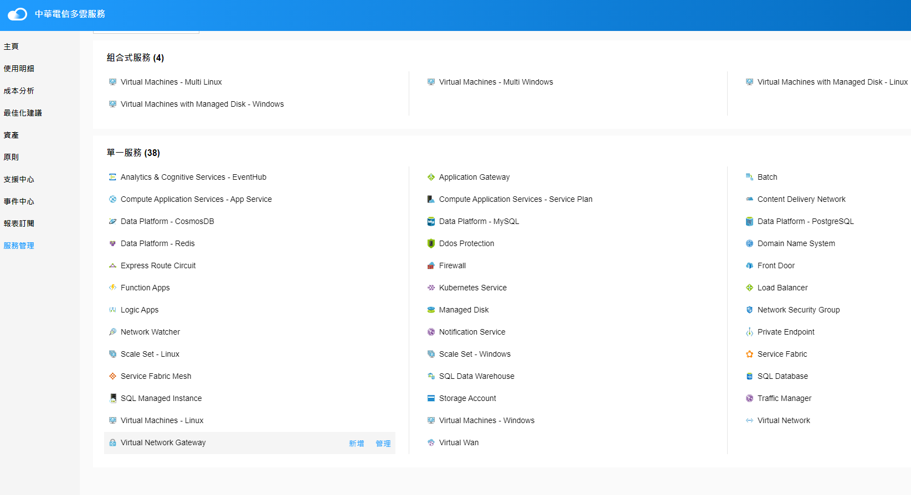Go to 成本分析 in the sidebar
Viewport: 911px width, 495px height.
[x=19, y=91]
